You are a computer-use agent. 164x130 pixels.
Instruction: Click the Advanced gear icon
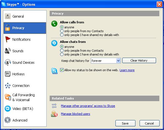(7, 120)
